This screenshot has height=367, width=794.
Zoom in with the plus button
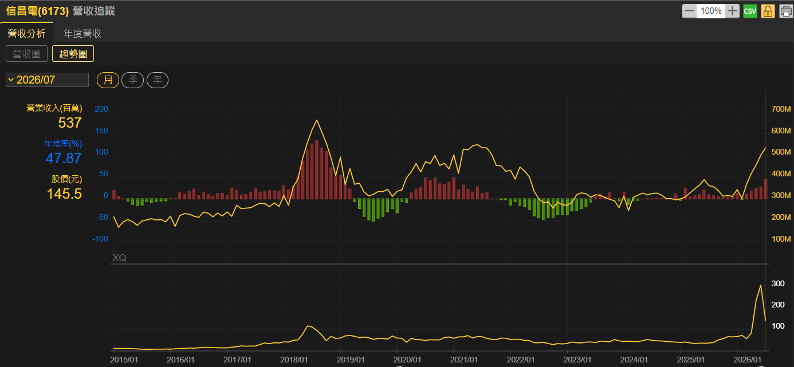[x=733, y=11]
